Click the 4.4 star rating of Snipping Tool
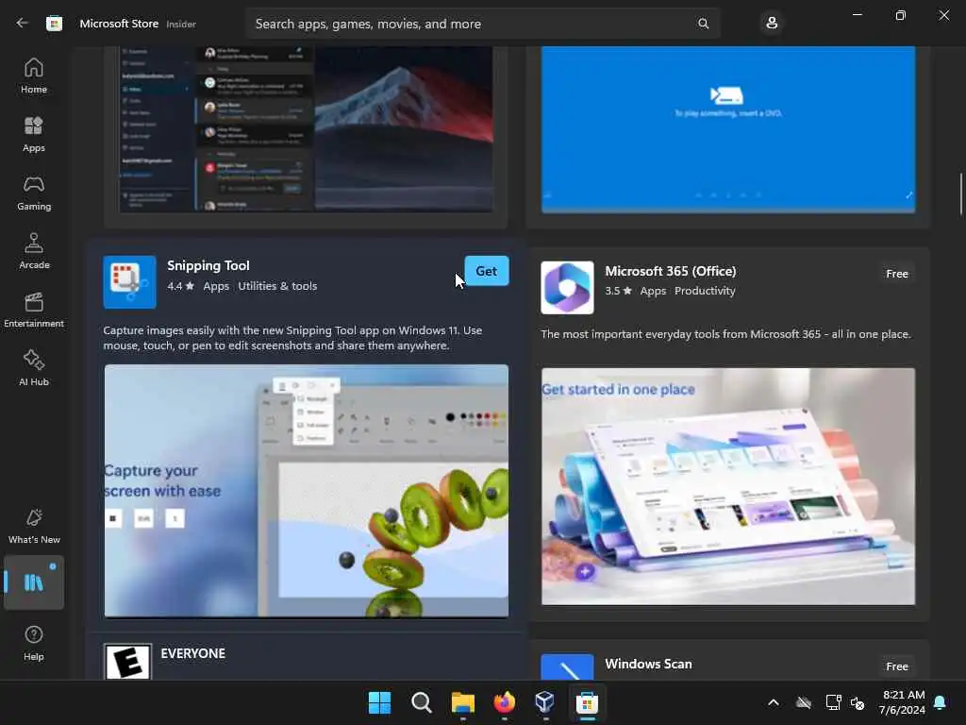 [180, 286]
